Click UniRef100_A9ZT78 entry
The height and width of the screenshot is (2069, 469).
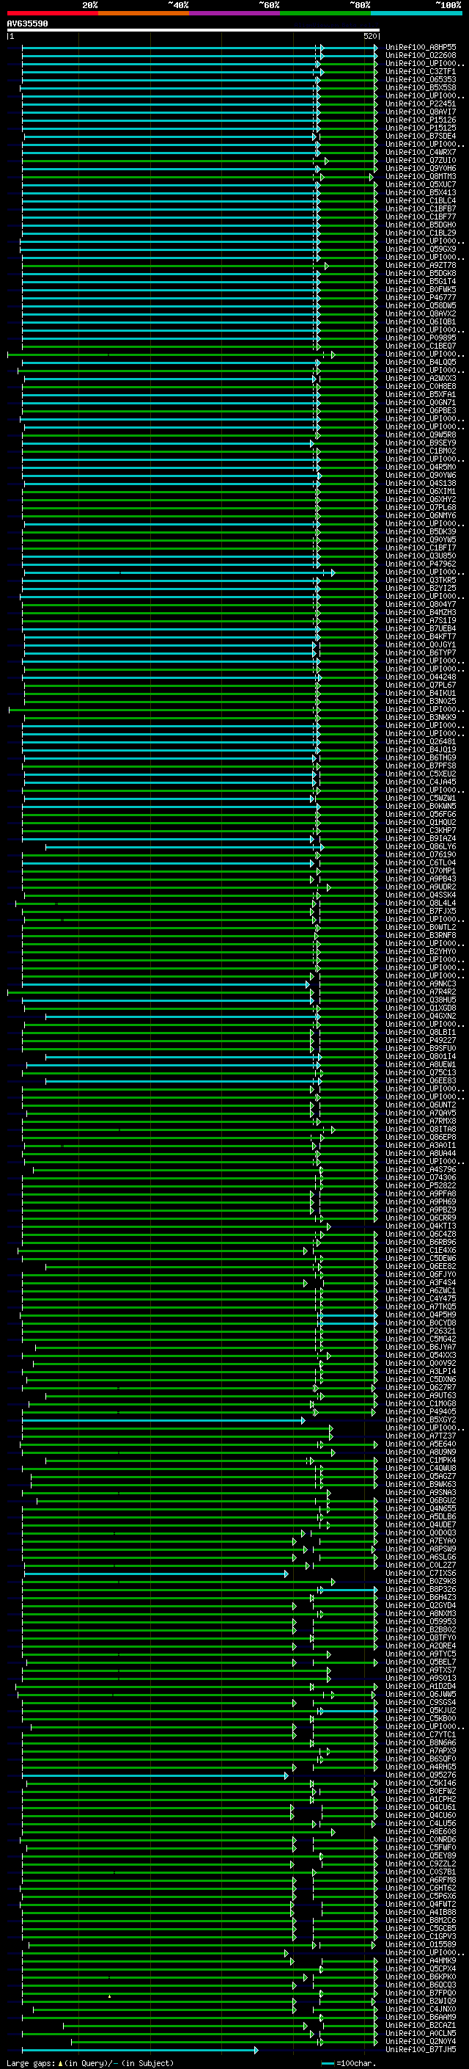point(421,265)
